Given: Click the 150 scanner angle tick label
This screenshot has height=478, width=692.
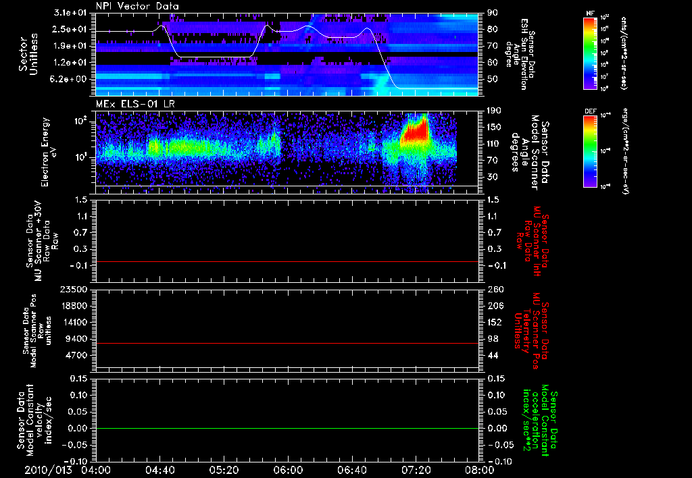Looking at the screenshot, I should click(494, 128).
